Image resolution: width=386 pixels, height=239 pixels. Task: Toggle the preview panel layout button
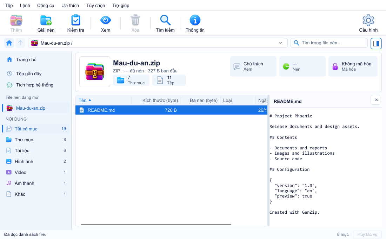[x=376, y=44]
